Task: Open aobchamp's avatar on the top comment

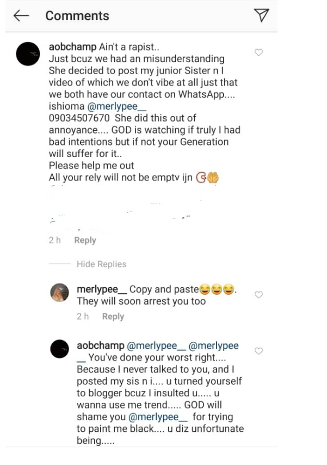Action: tap(28, 53)
